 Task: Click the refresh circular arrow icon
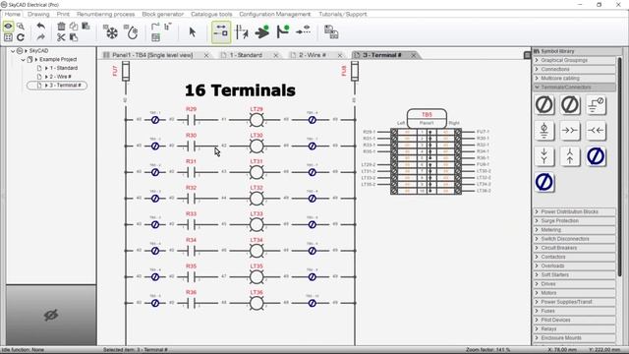pyautogui.click(x=21, y=37)
